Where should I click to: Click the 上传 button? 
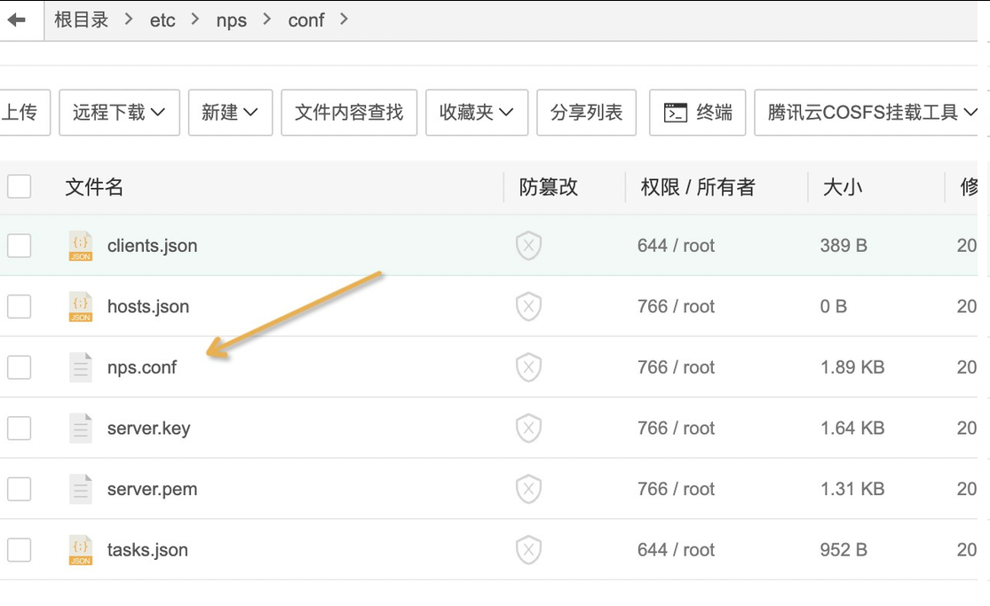(23, 113)
